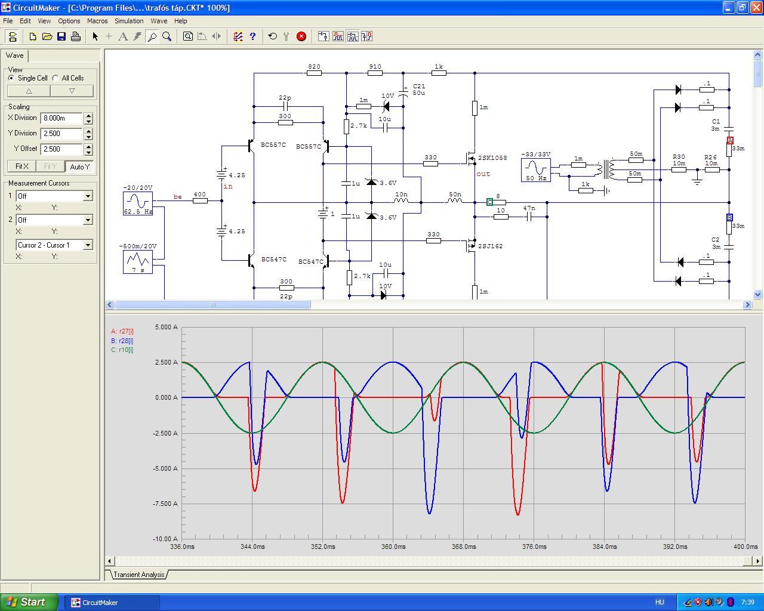Toggle the Auto Y button

pyautogui.click(x=80, y=166)
